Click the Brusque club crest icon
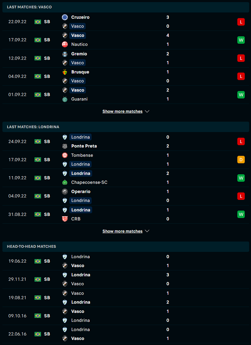Image resolution: width=251 pixels, height=345 pixels. 65,72
